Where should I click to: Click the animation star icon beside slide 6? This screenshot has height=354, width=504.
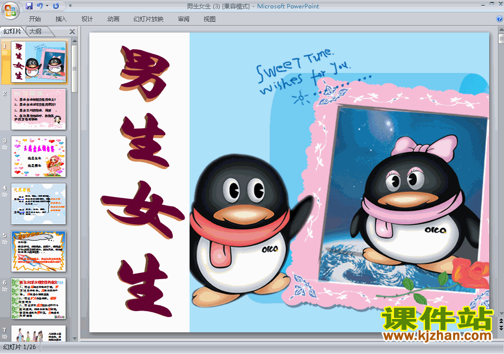pos(4,289)
